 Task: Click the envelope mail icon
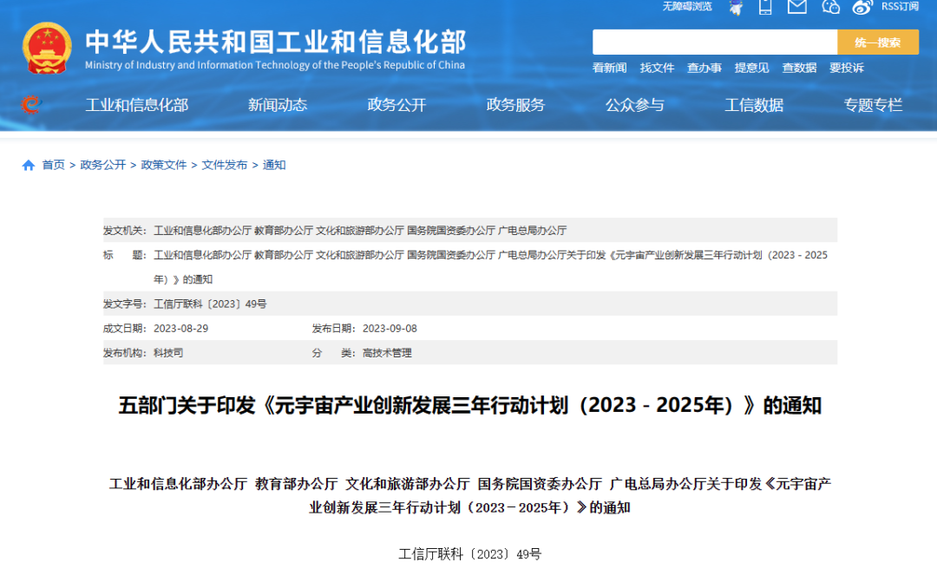796,7
